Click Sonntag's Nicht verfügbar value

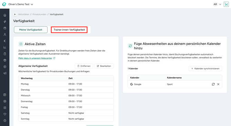coord(76,119)
